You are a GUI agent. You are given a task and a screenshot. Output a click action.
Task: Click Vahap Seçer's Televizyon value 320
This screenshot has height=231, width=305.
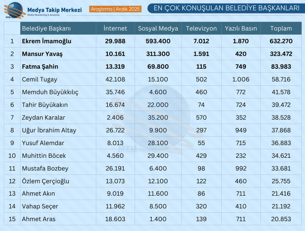200,206
